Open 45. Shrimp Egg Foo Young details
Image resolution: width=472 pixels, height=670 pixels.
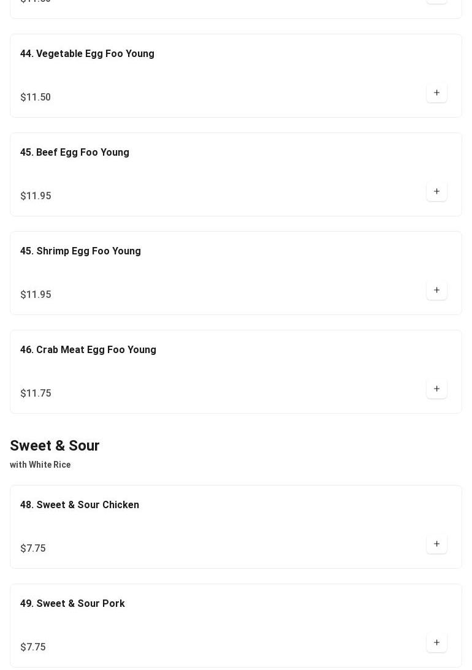(80, 251)
